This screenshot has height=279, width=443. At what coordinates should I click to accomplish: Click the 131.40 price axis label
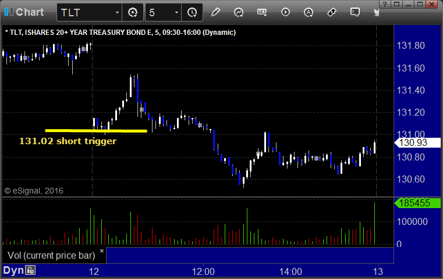pyautogui.click(x=410, y=90)
